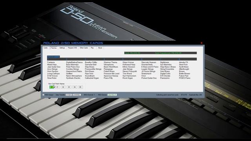Select the PCM E-Piano patch

pyautogui.click(x=185, y=78)
